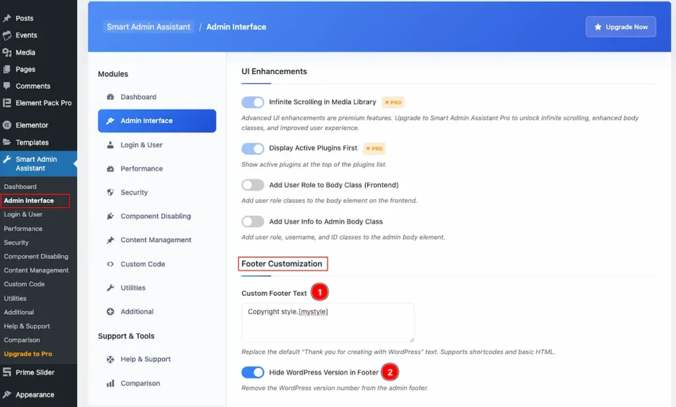
Task: Click the Templates folder icon in sidebar
Action: (x=7, y=142)
